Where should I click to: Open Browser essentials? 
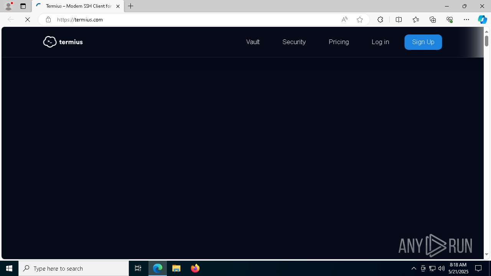click(450, 20)
